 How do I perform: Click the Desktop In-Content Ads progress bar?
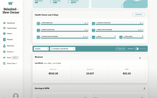pos(120,24)
